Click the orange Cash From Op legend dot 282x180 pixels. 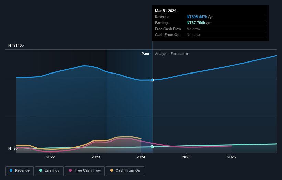(x=112, y=170)
